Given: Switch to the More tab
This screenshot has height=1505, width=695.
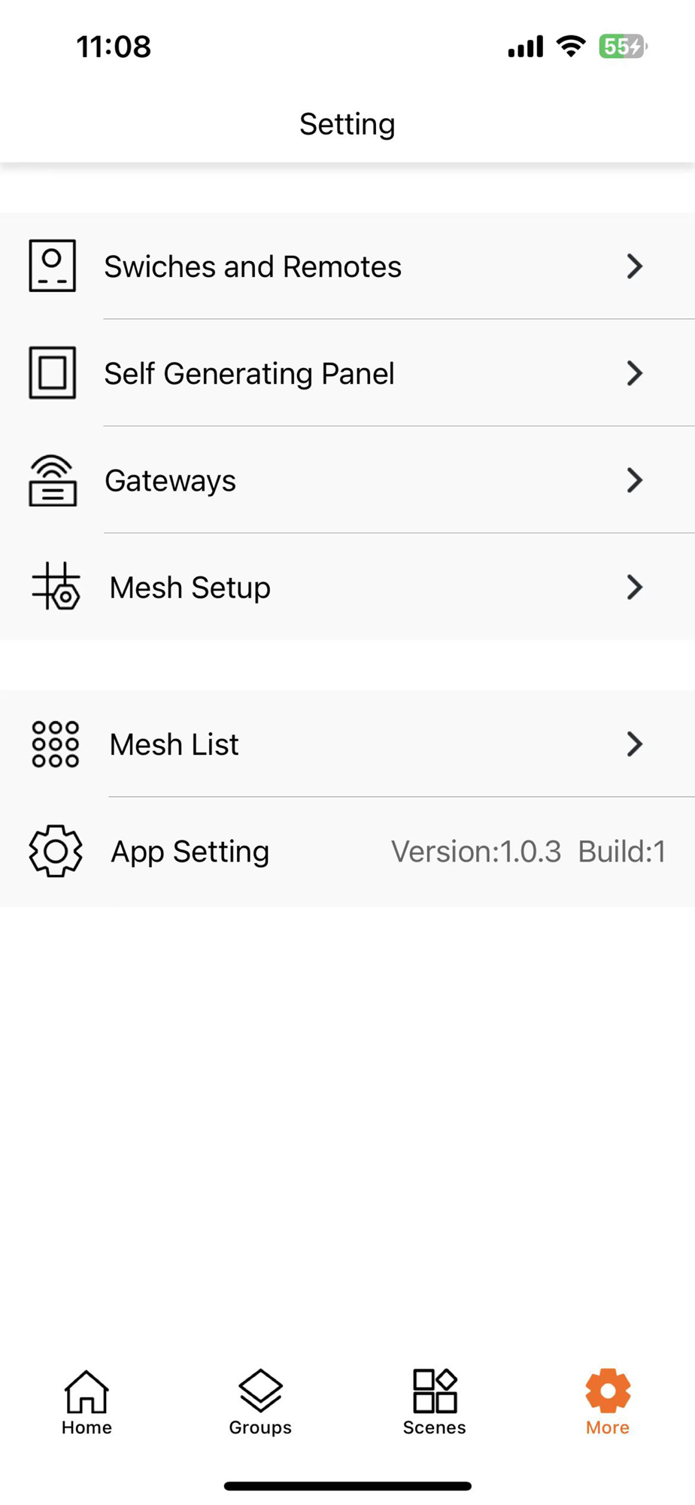Looking at the screenshot, I should click(608, 1403).
